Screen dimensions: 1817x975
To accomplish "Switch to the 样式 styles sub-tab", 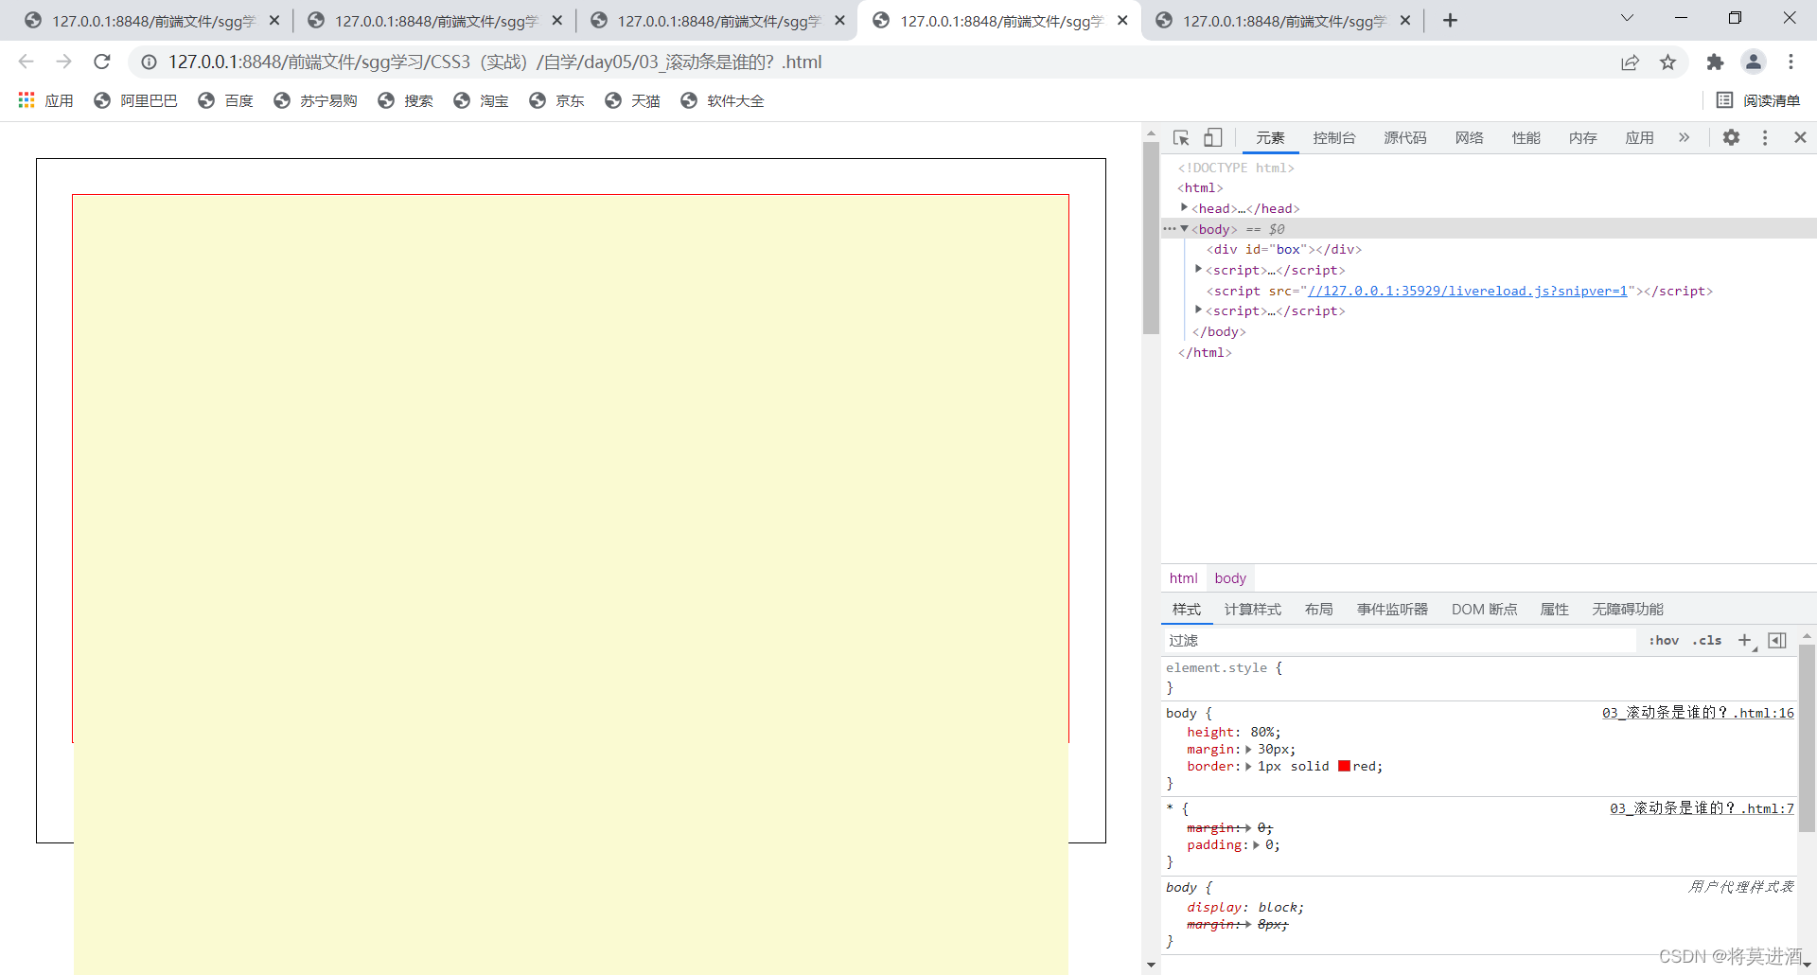I will (1187, 610).
